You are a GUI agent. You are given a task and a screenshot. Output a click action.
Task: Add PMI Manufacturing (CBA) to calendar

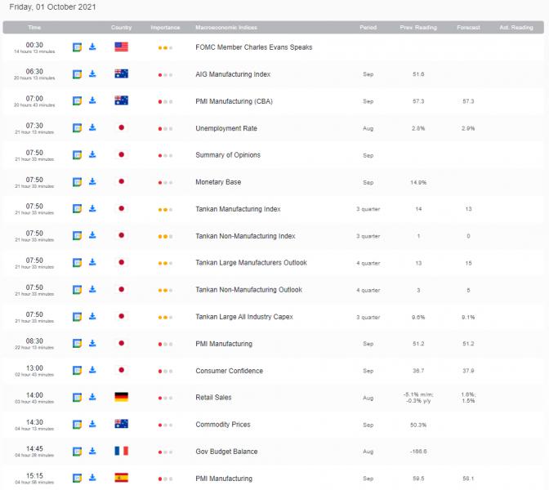click(x=77, y=100)
